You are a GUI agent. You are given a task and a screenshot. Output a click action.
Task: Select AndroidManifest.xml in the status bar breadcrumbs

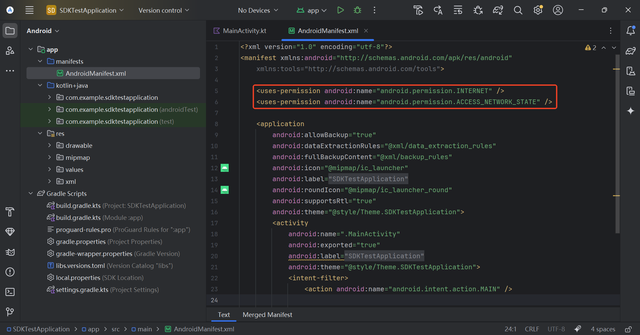203,329
